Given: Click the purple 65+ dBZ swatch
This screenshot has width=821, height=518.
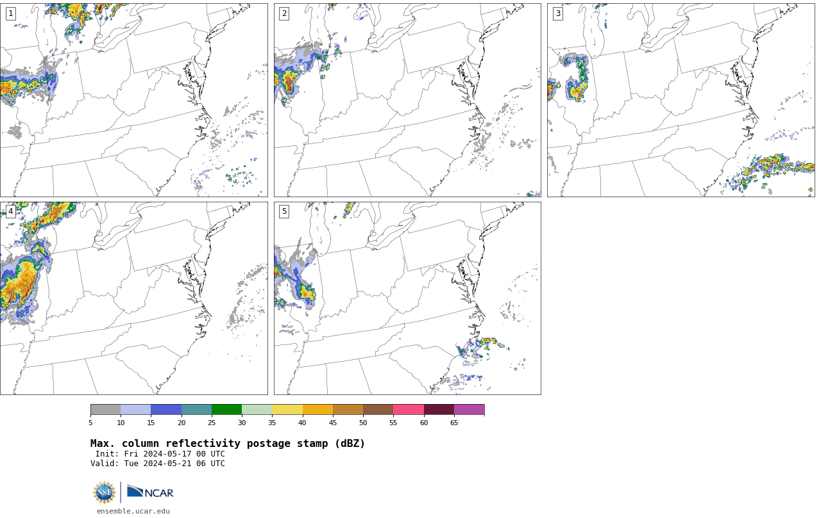Looking at the screenshot, I should pos(469,410).
